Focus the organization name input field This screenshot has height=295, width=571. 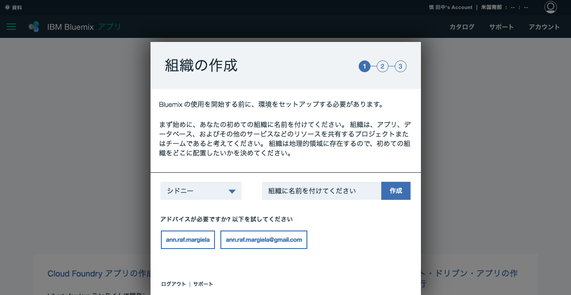[321, 191]
